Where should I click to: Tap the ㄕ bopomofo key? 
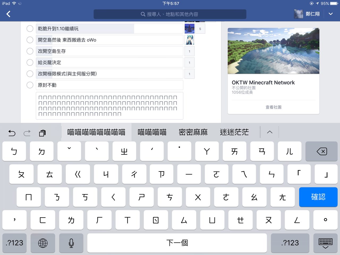pos(142,197)
